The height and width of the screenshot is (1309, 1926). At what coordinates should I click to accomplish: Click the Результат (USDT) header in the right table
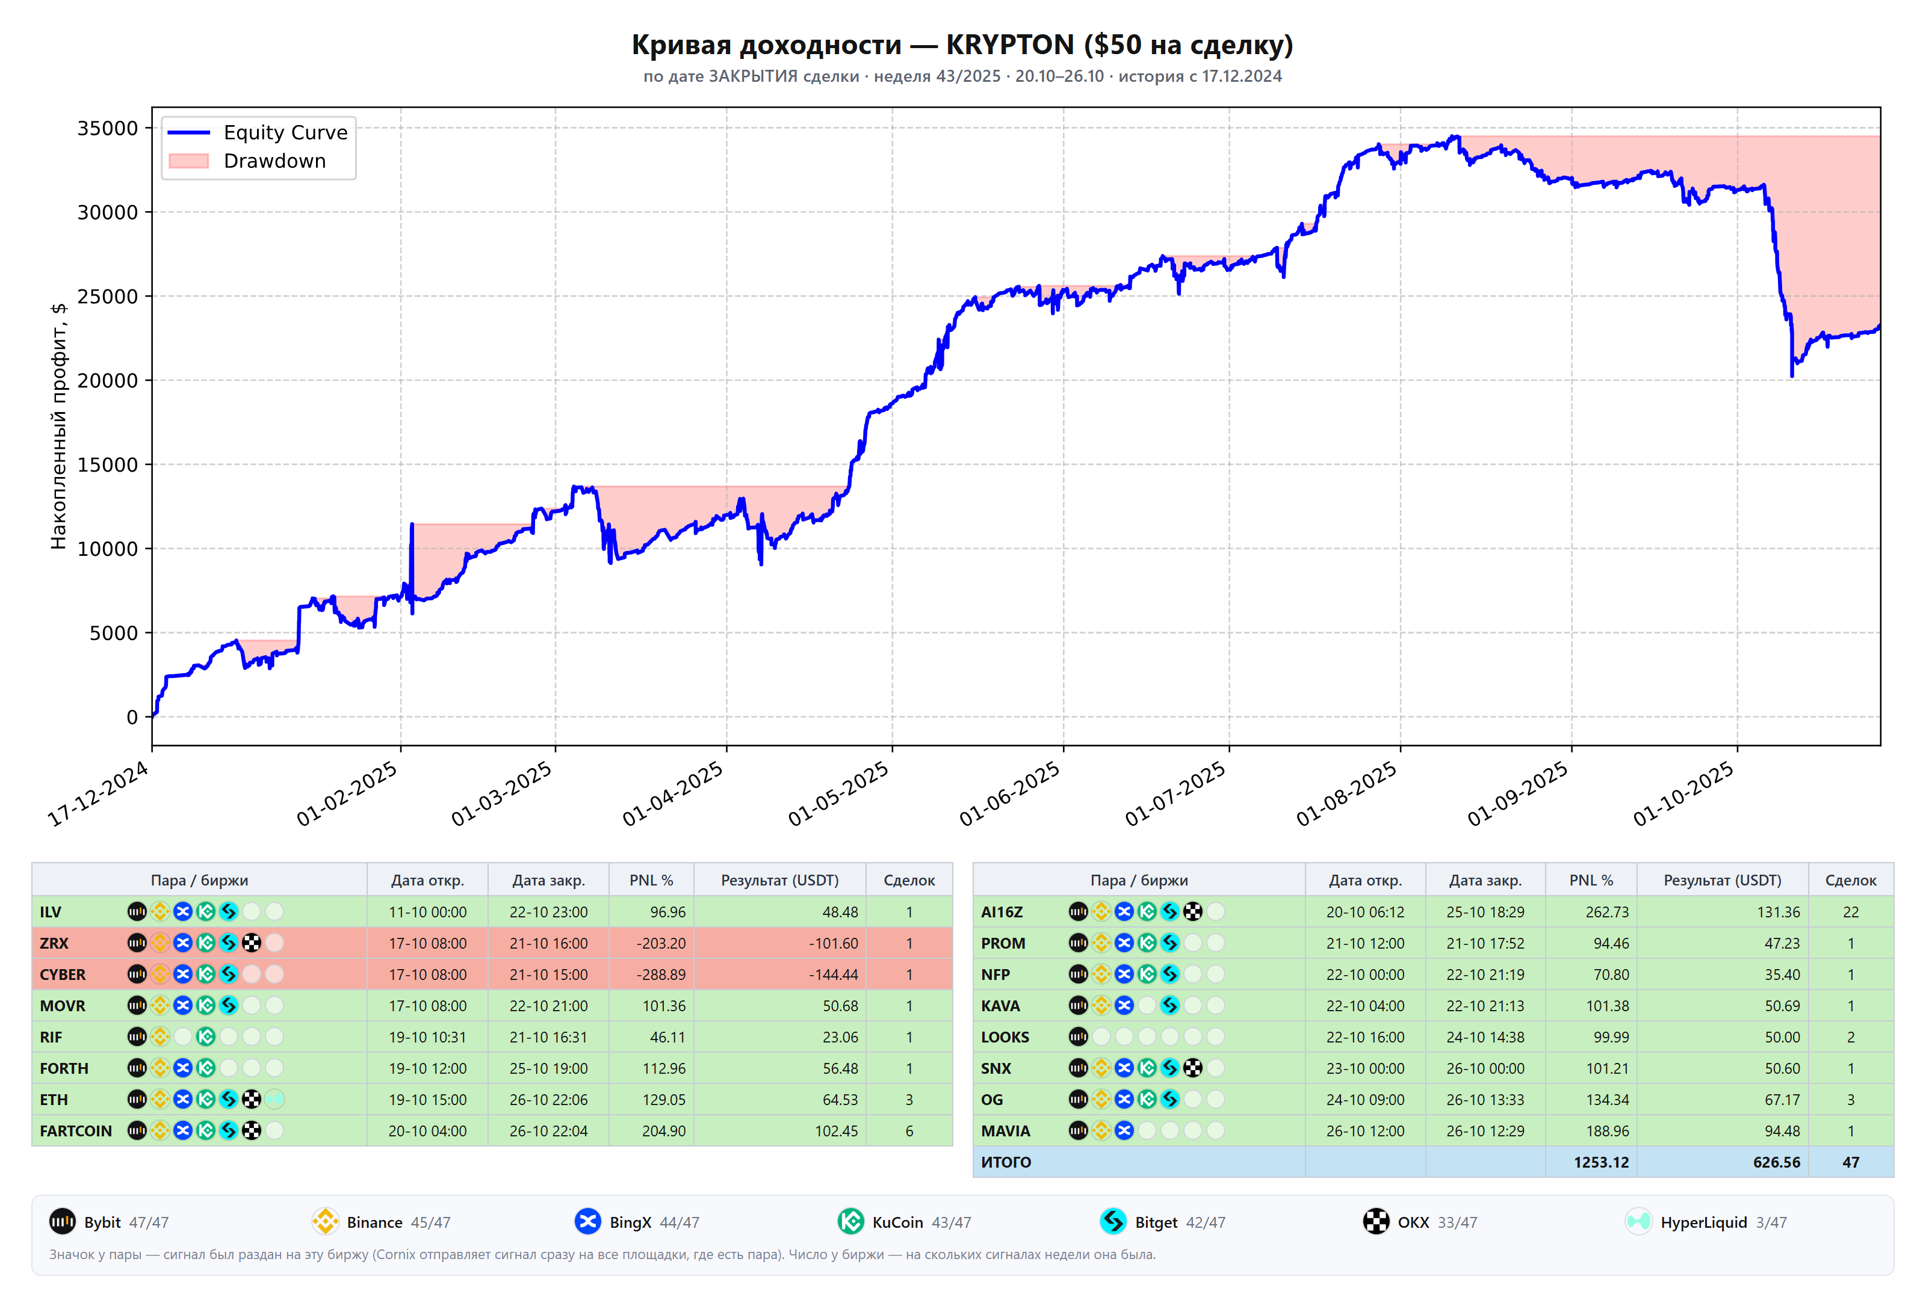[1722, 880]
